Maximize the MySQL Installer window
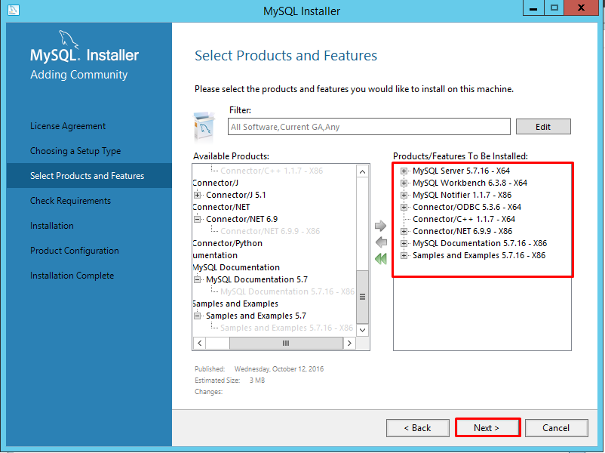 click(554, 8)
